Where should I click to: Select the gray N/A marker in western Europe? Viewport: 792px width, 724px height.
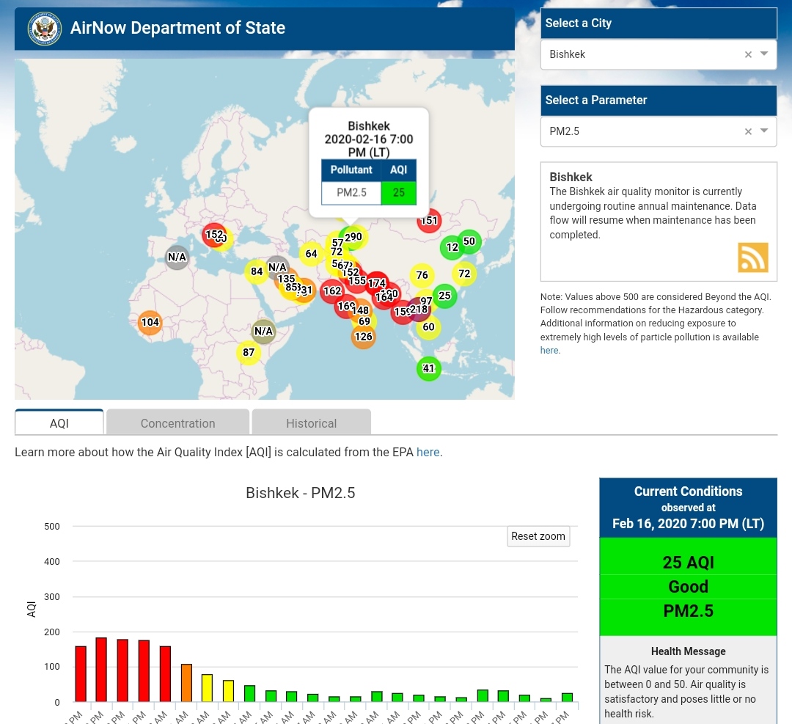point(177,257)
